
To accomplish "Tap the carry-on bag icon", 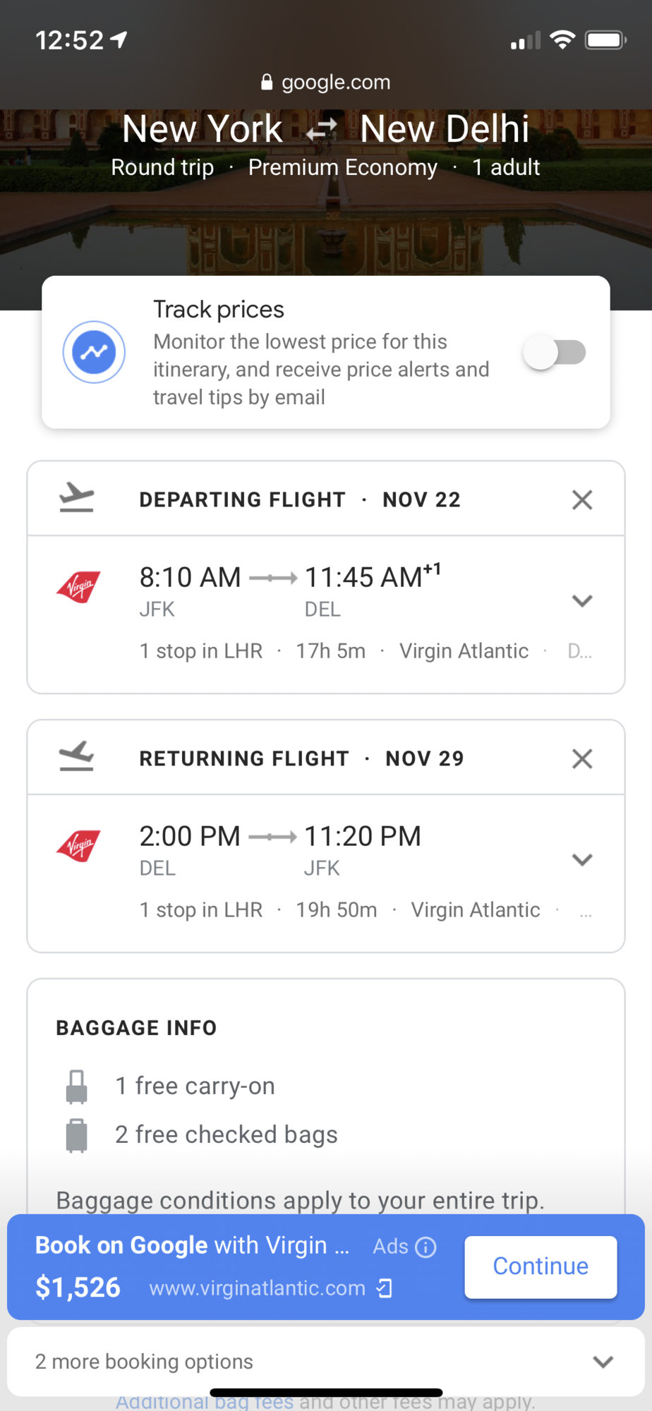I will coord(76,1086).
